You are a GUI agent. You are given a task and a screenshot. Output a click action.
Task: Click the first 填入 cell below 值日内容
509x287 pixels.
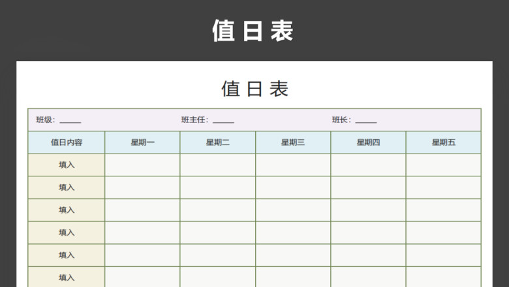pyautogui.click(x=67, y=165)
